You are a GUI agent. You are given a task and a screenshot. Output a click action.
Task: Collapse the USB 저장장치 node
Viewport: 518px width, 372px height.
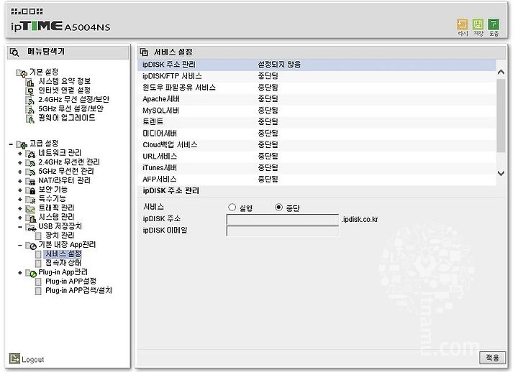(20, 227)
